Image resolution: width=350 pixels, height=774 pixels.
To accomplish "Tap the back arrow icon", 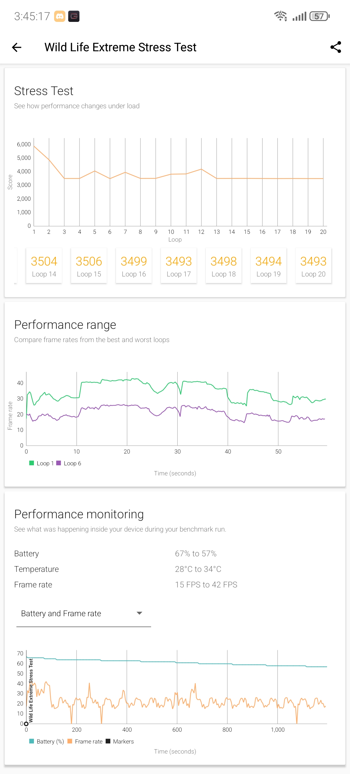I will point(17,47).
